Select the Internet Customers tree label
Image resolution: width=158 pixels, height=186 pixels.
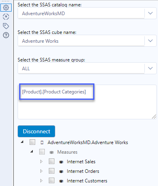87,181
